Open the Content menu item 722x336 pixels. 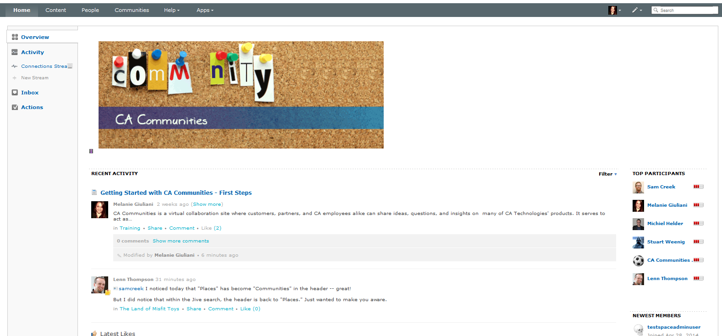pos(56,10)
